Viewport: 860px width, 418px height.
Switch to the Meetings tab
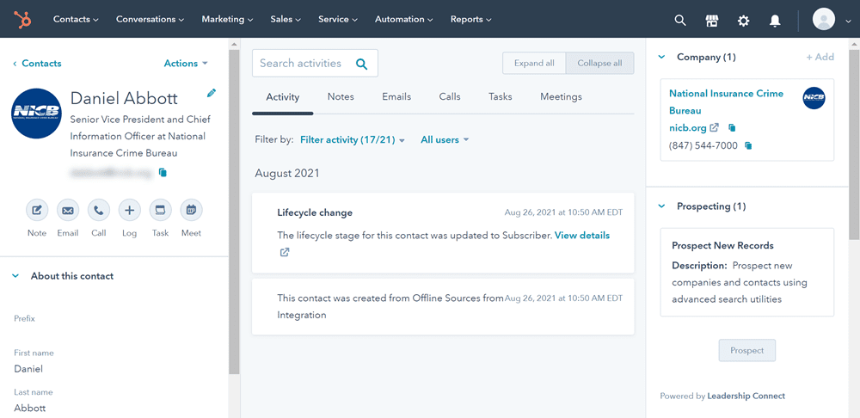(x=561, y=97)
